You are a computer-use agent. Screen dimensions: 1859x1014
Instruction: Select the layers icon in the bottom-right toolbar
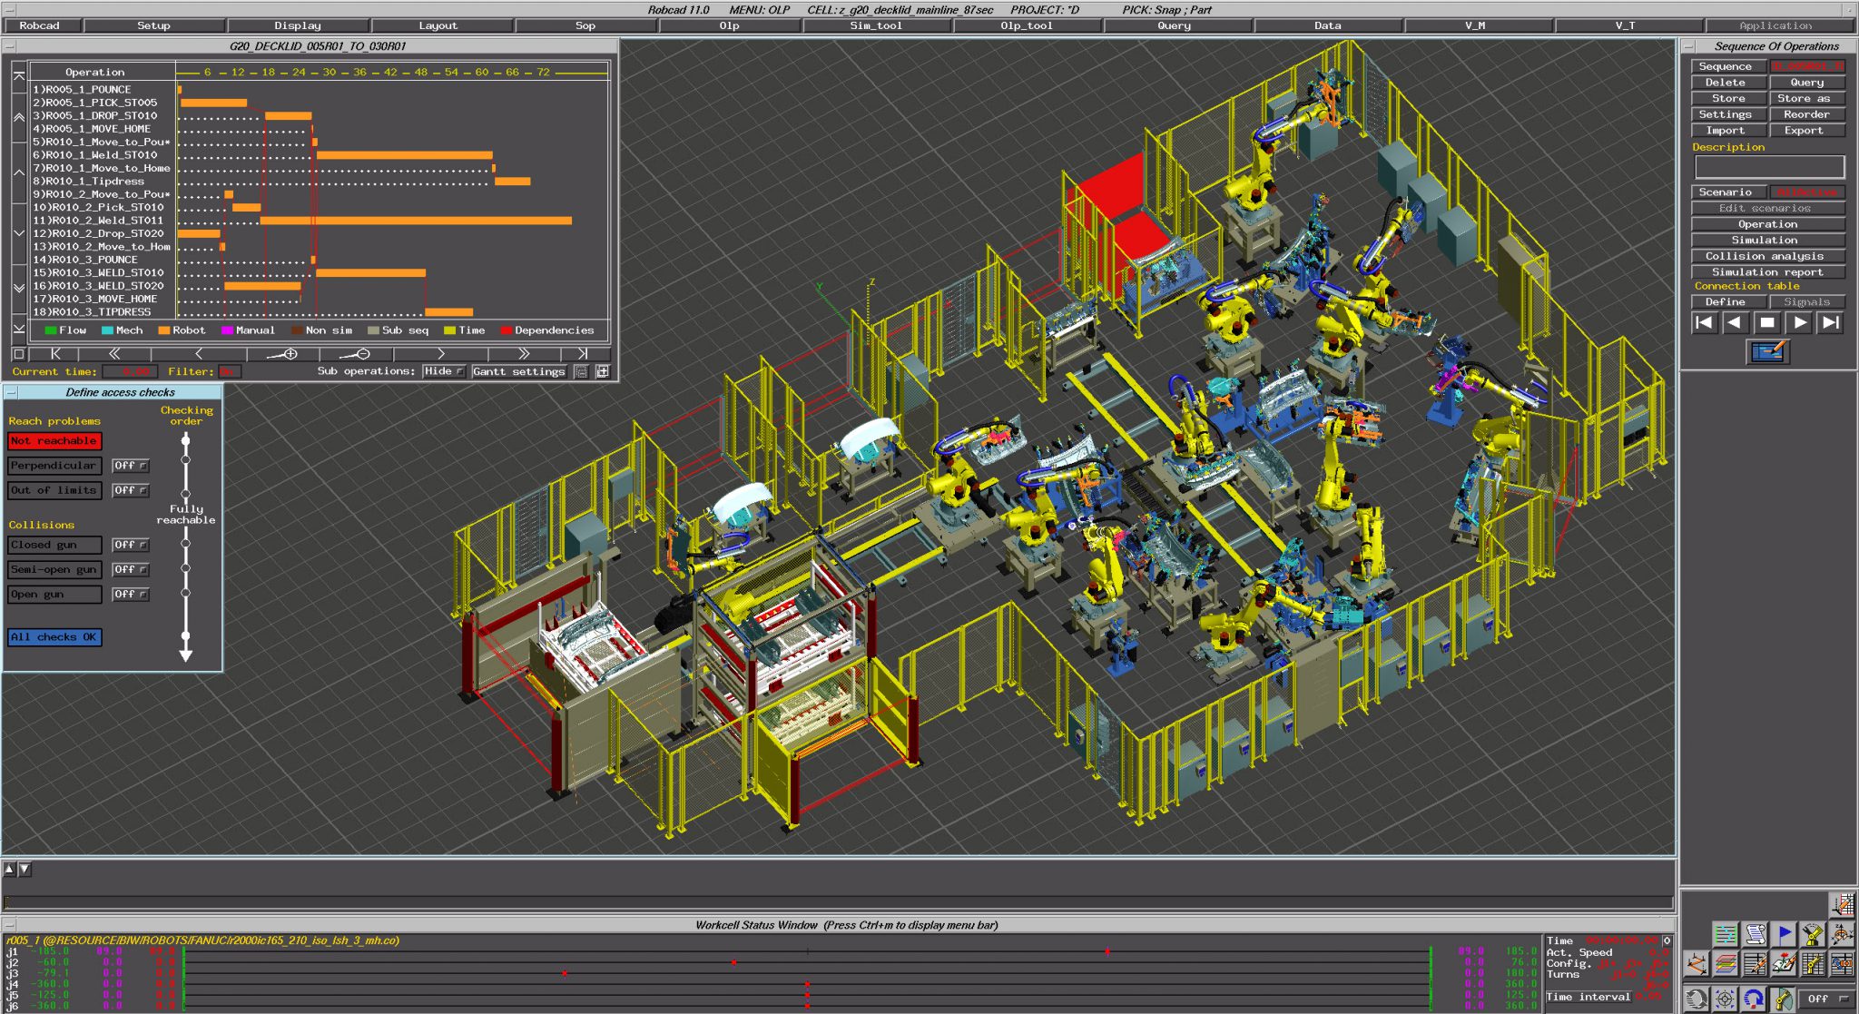pos(1726,963)
